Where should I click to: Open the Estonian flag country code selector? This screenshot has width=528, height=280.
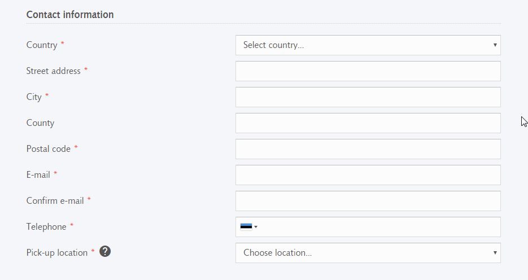249,227
